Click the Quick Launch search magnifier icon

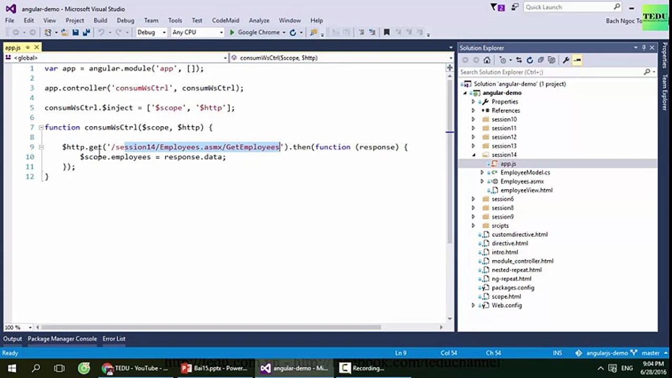617,7
